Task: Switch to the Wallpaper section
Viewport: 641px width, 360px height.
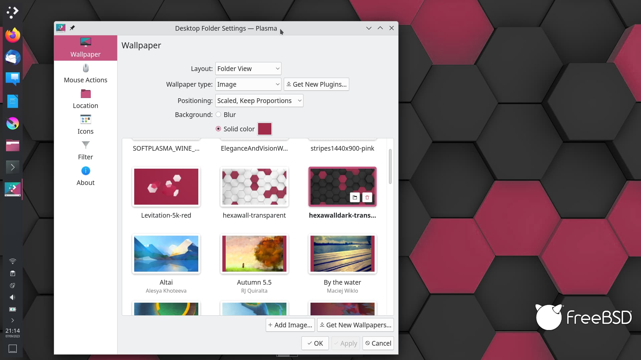Action: coord(85,48)
